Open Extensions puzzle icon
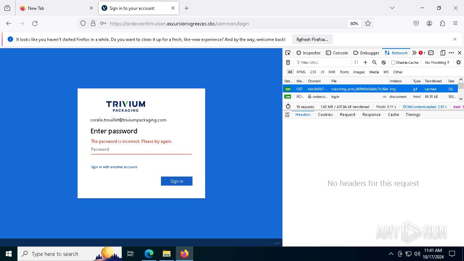The width and height of the screenshot is (464, 261). click(442, 24)
